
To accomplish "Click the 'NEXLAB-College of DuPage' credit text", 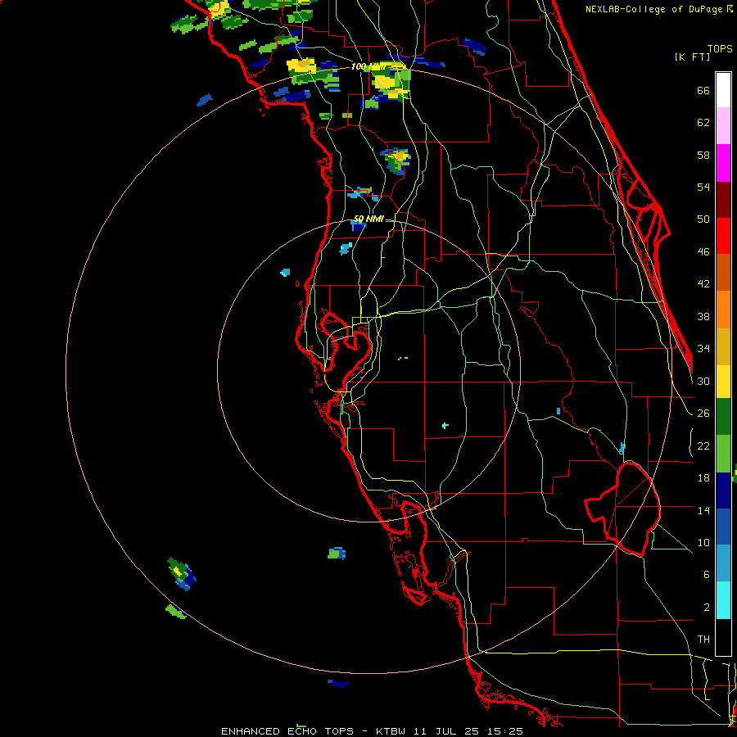I will point(655,9).
